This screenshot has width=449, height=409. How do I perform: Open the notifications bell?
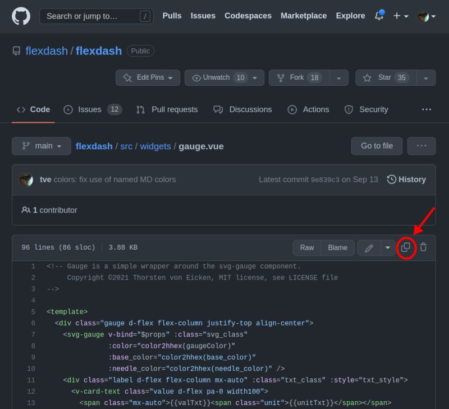tap(379, 16)
